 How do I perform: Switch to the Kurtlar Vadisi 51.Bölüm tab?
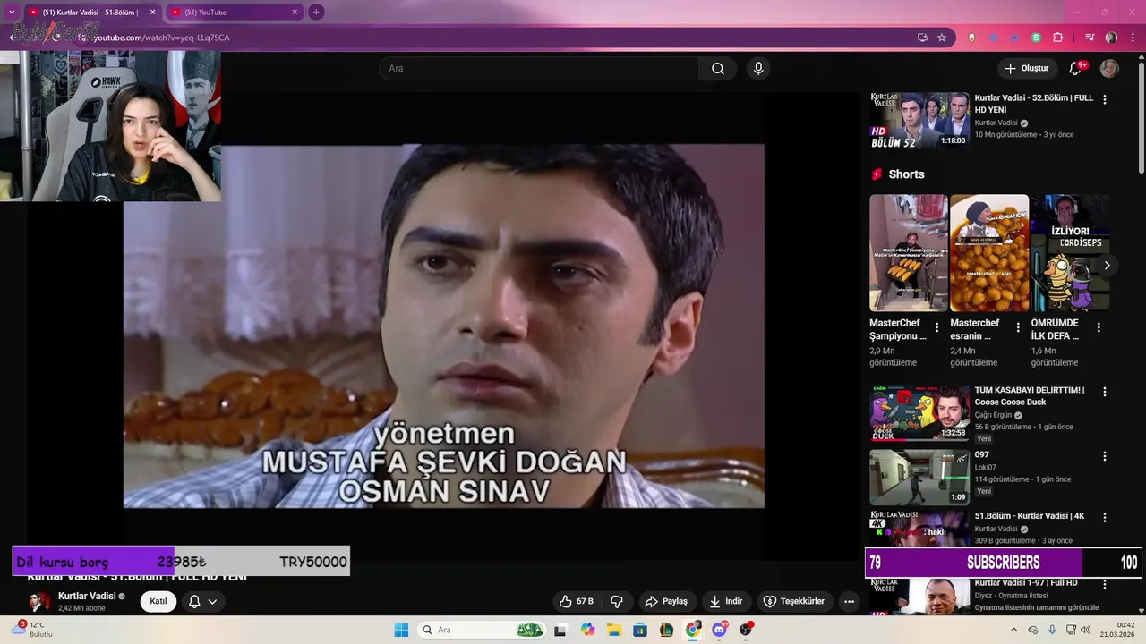(92, 13)
